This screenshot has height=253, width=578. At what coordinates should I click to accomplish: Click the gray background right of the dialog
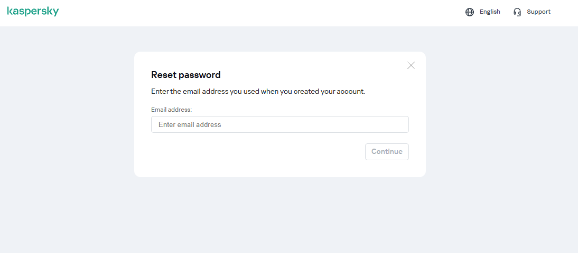click(502, 116)
